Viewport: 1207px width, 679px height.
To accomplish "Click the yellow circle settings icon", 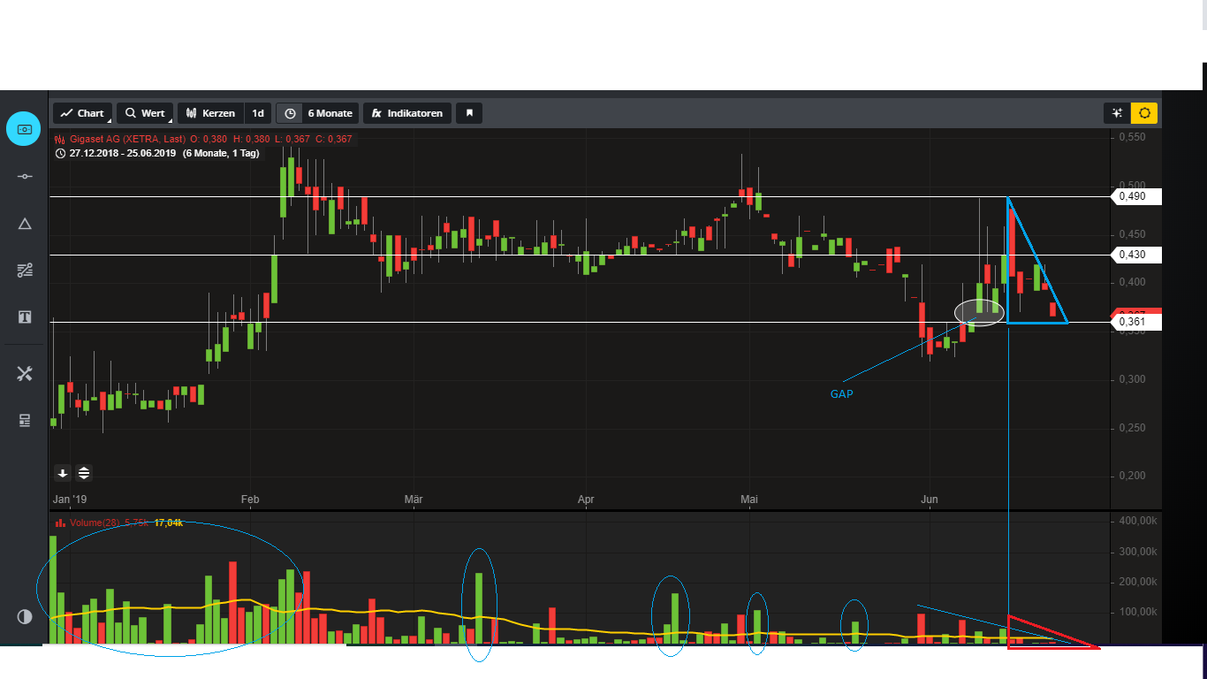I will [x=1145, y=113].
